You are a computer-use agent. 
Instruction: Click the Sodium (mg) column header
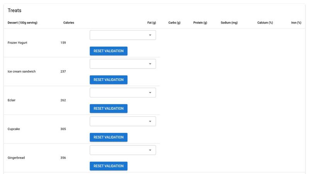point(229,23)
